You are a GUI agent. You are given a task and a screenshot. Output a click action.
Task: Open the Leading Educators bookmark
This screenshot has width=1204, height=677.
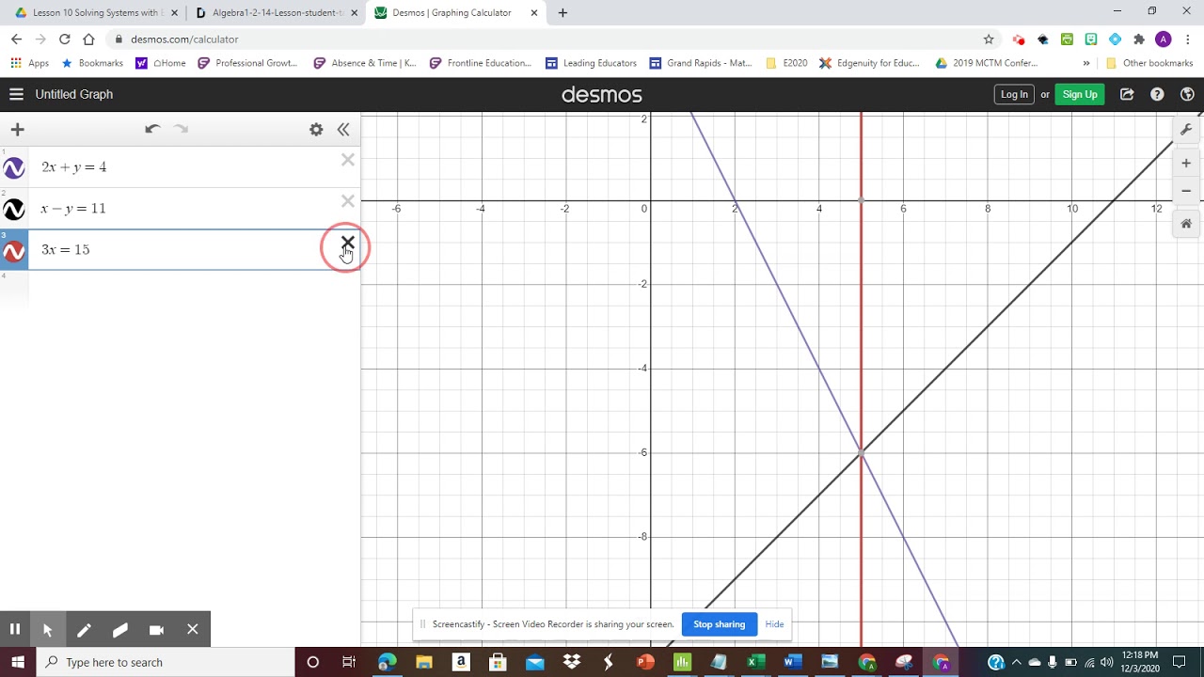coord(591,63)
